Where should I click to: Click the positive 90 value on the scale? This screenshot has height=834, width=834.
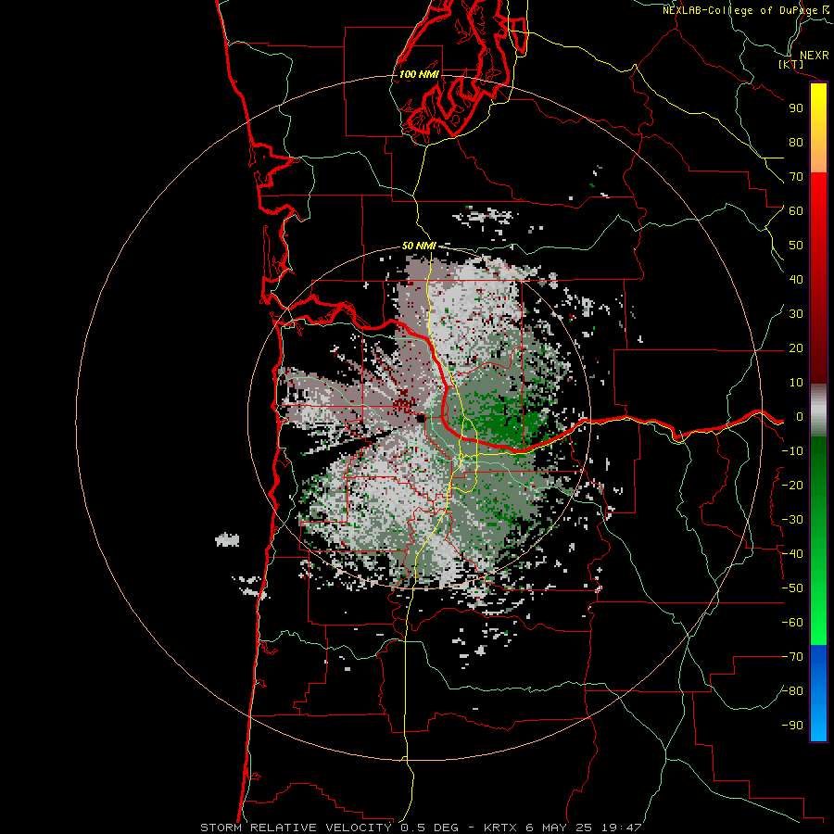tap(796, 108)
